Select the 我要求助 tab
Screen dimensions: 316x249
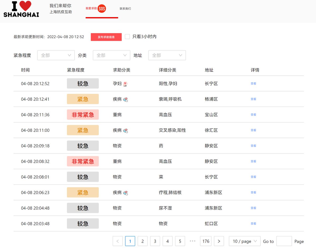(91, 9)
